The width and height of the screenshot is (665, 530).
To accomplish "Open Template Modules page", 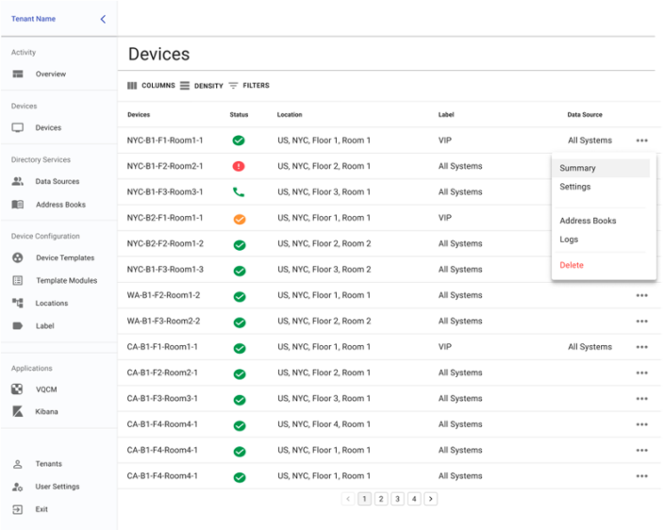I will (x=66, y=281).
